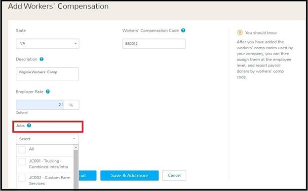
Task: Tick JC002 - Custom Farm Services checkbox
Action: (22, 178)
